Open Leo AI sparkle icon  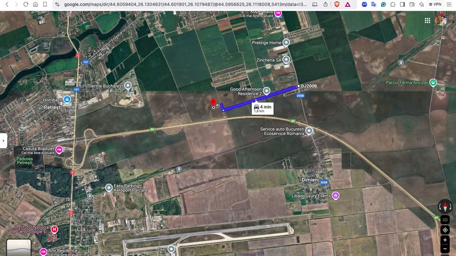click(x=421, y=4)
